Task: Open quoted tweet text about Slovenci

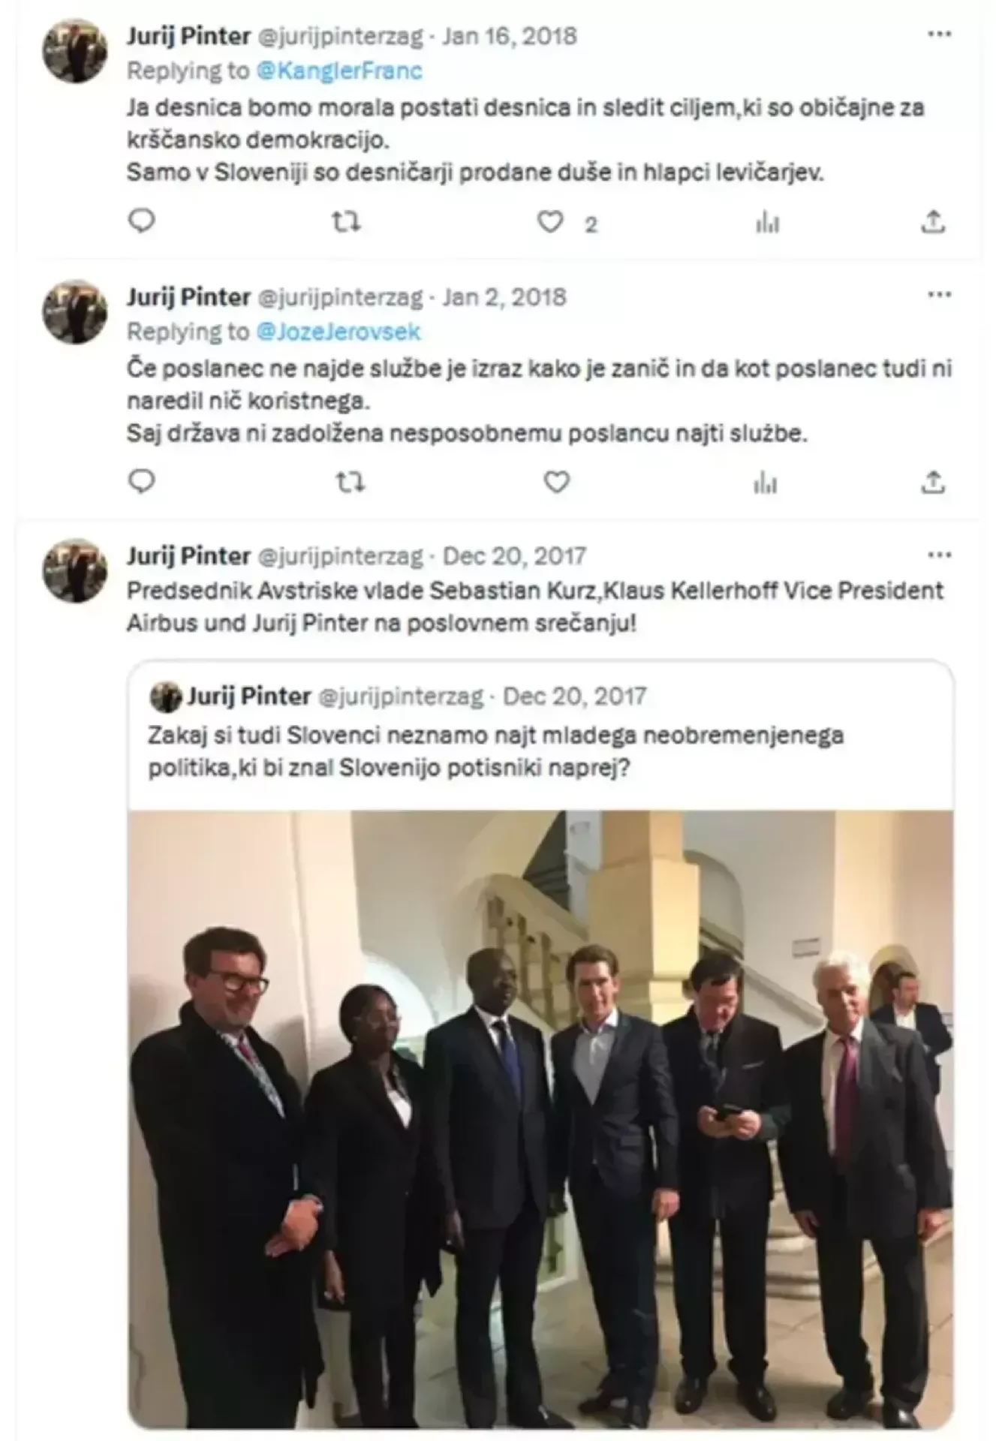Action: click(x=495, y=751)
